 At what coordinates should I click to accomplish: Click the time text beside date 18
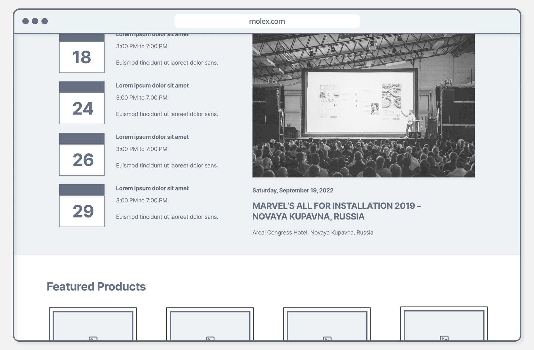(x=142, y=46)
